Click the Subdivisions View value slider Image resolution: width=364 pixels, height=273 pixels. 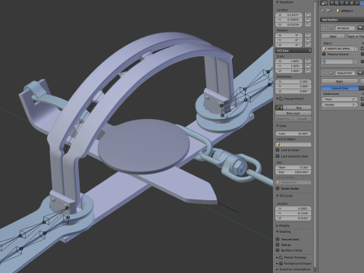340,99
